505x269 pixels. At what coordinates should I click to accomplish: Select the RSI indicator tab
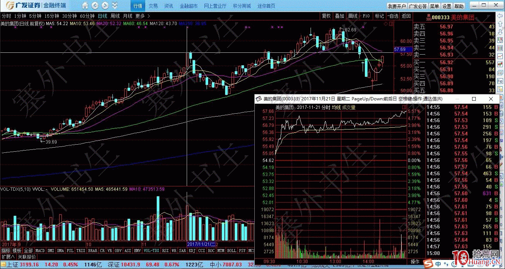pyautogui.click(x=165, y=251)
